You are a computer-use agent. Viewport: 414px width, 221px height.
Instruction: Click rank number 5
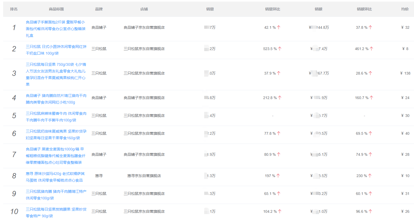point(14,116)
